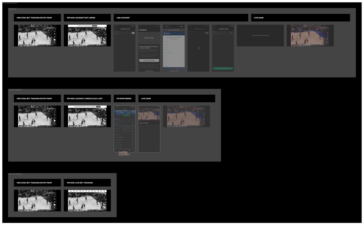Click the Unlink button on the Linked Accounts screen

click(x=231, y=33)
